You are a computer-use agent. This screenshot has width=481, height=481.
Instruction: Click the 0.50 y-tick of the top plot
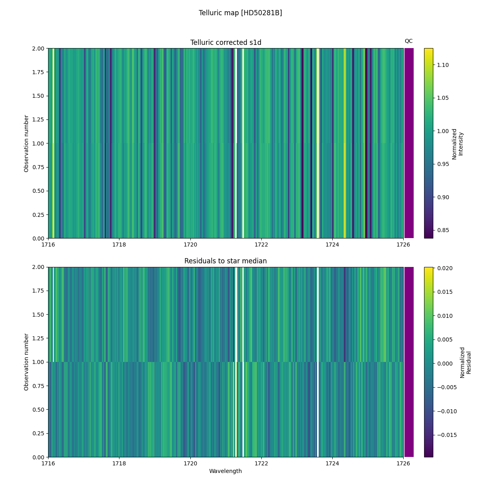[x=39, y=191]
